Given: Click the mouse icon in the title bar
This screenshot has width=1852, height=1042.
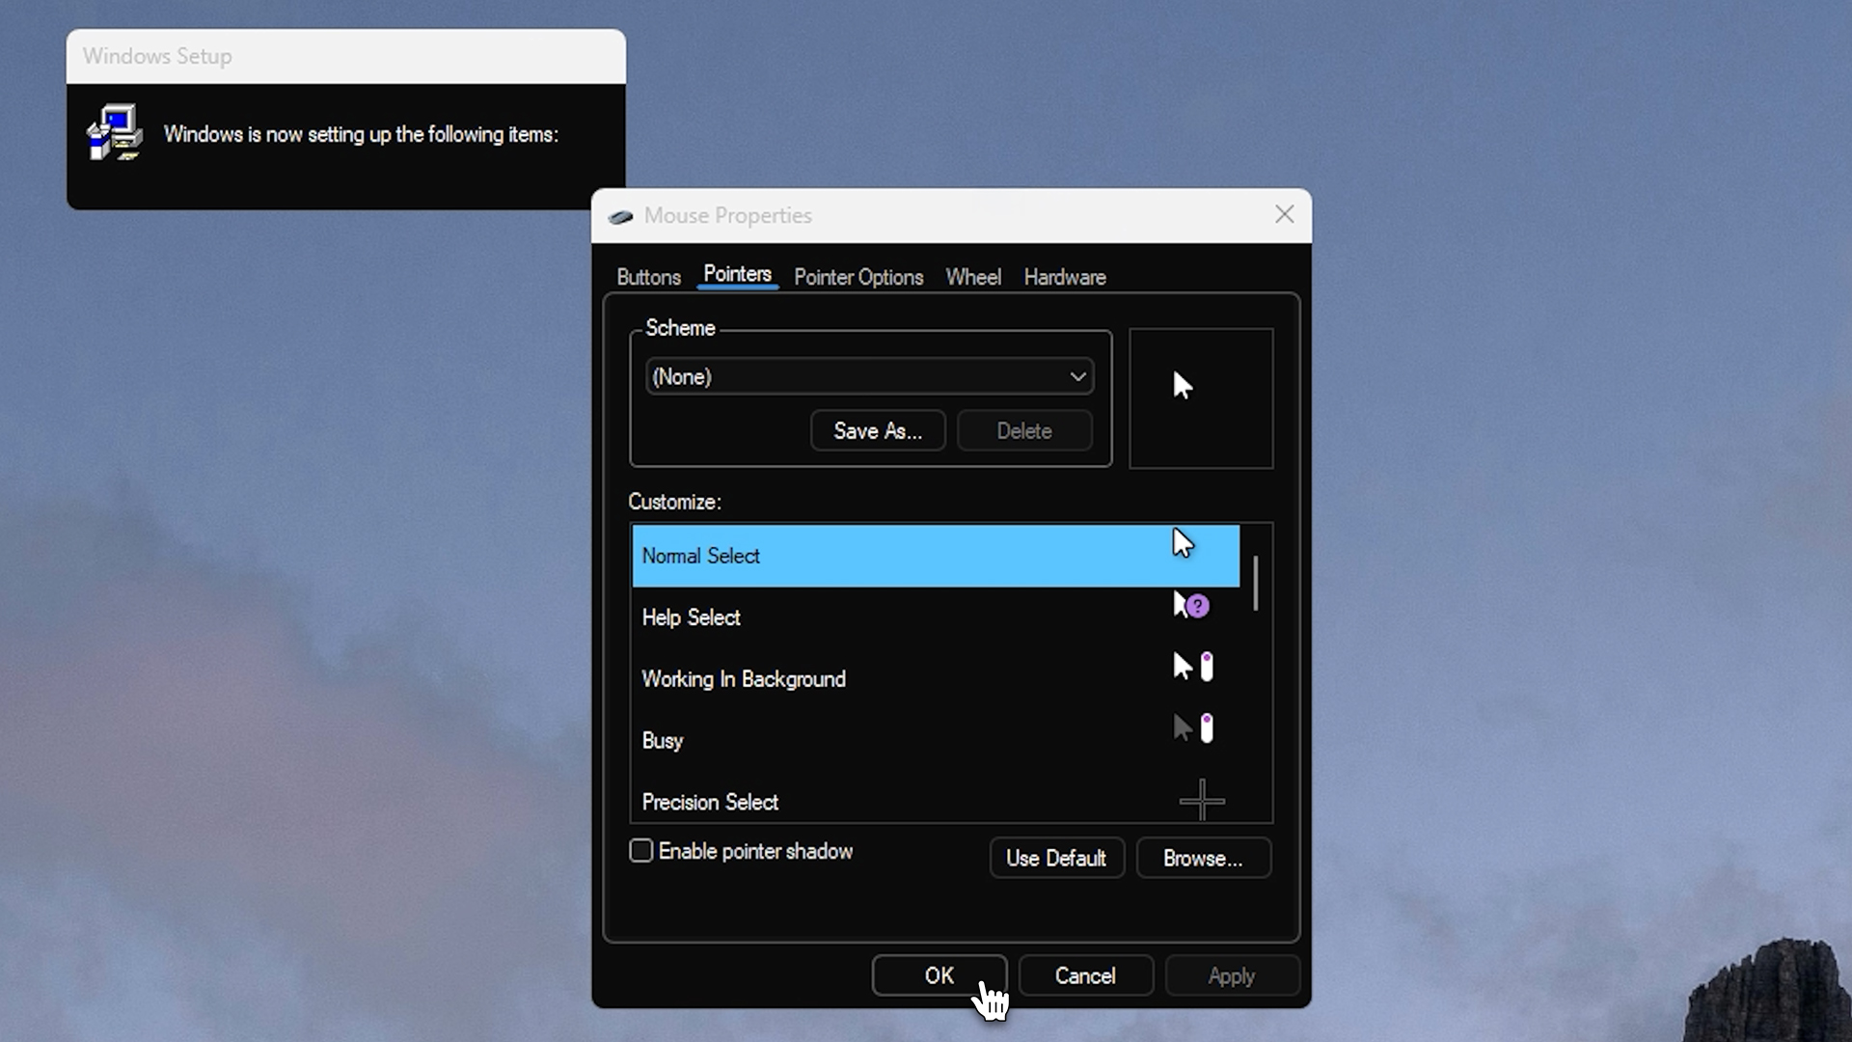Looking at the screenshot, I should pos(620,216).
